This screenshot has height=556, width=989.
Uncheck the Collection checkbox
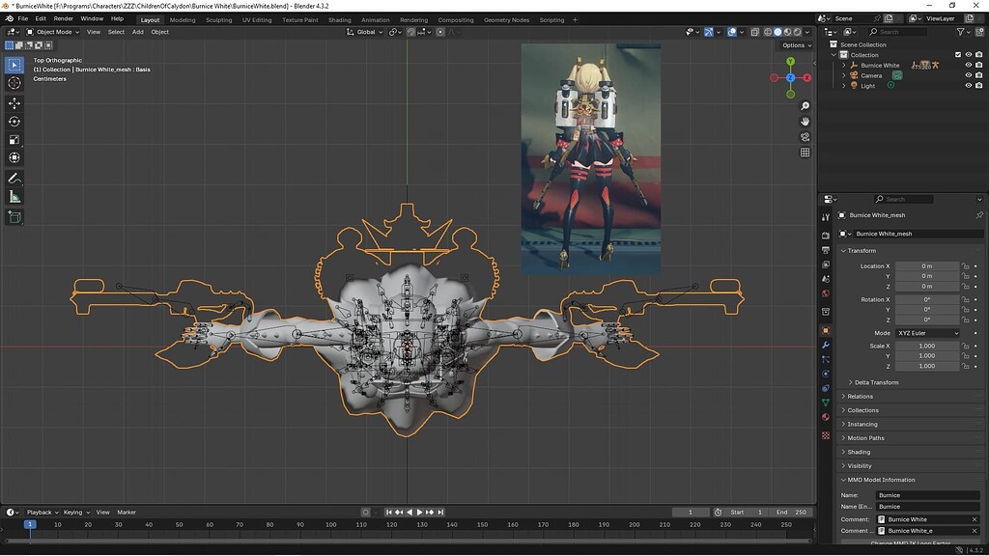(x=957, y=55)
